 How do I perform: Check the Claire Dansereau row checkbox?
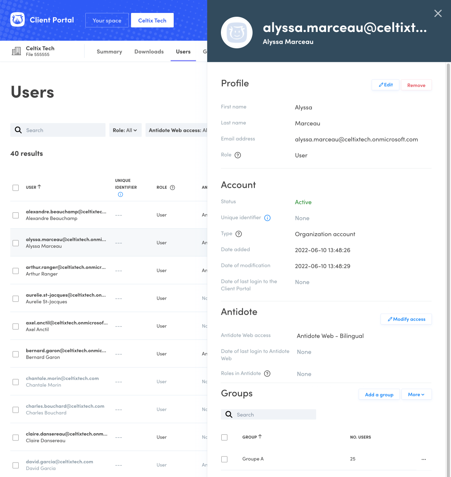16,437
